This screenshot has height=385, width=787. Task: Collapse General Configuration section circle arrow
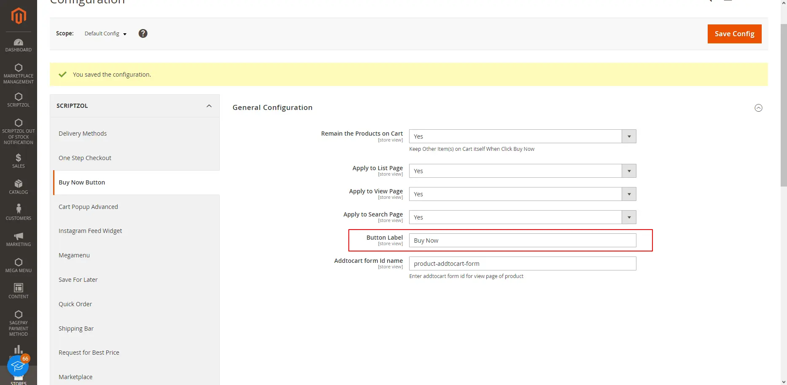pyautogui.click(x=758, y=108)
